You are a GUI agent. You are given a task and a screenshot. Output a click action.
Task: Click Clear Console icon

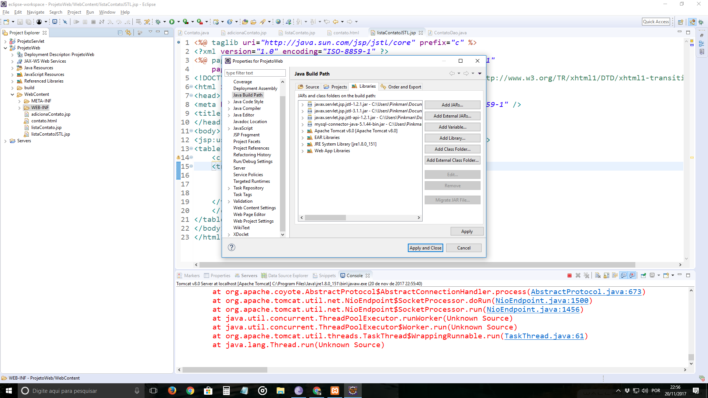pos(598,276)
